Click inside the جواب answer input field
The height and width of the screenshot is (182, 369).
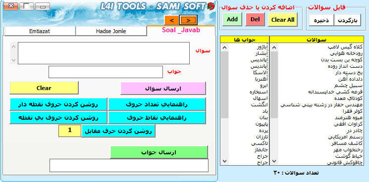tap(105, 72)
